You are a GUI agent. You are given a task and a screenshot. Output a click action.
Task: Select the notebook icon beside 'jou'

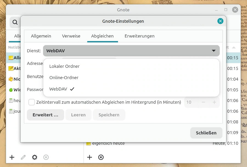11,111
